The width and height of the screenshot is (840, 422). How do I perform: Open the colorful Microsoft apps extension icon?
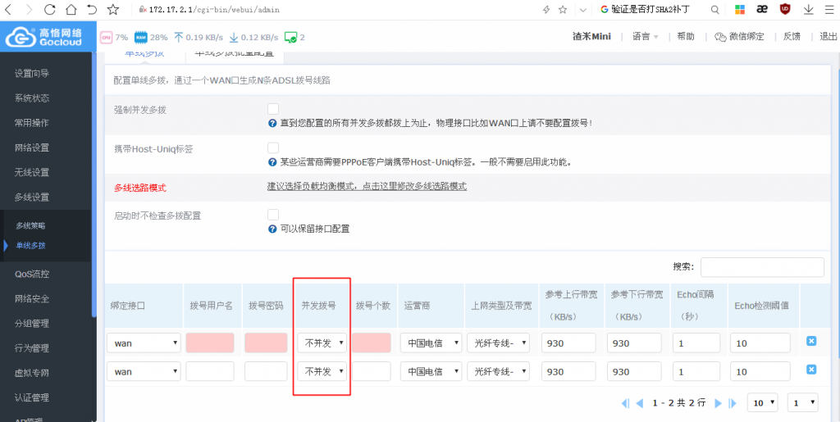click(x=739, y=10)
